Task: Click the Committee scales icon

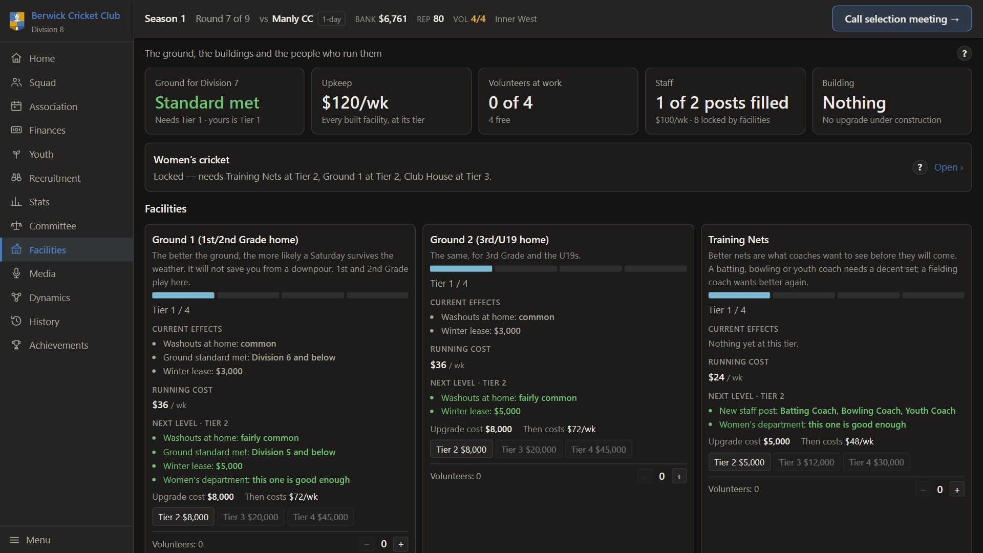Action: click(x=16, y=226)
